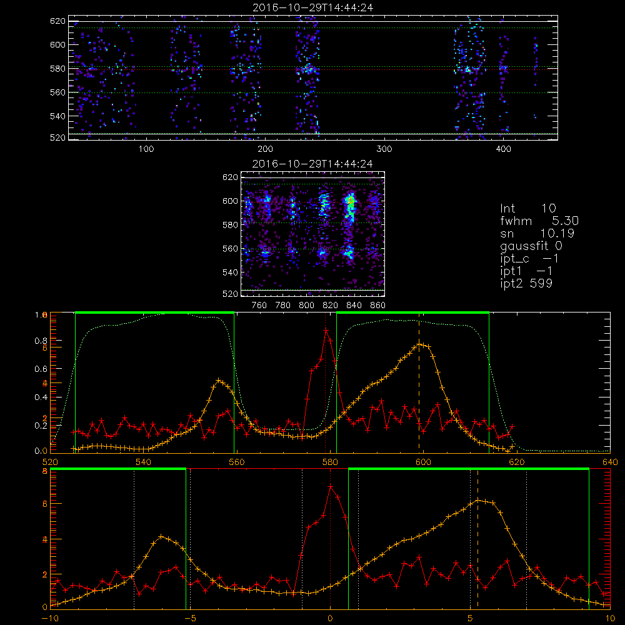Viewport: 625px width, 625px height.
Task: Click the "ipt1 -1" line
Action: coord(526,271)
